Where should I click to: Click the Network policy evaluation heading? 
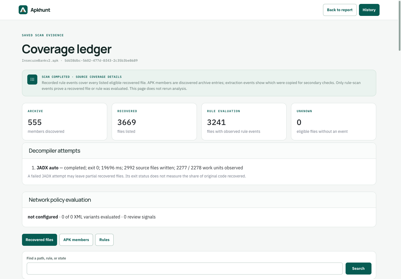point(60,200)
